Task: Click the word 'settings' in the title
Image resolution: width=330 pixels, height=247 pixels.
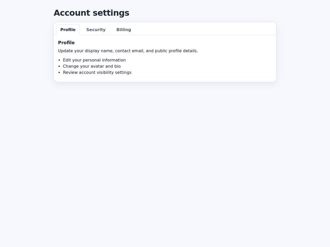Action: 111,13
